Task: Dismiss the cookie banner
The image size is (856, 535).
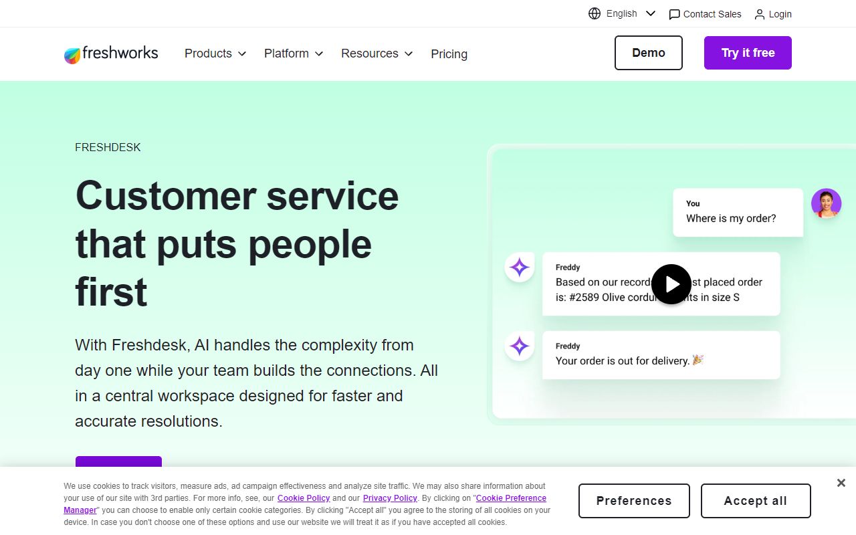Action: 841,482
